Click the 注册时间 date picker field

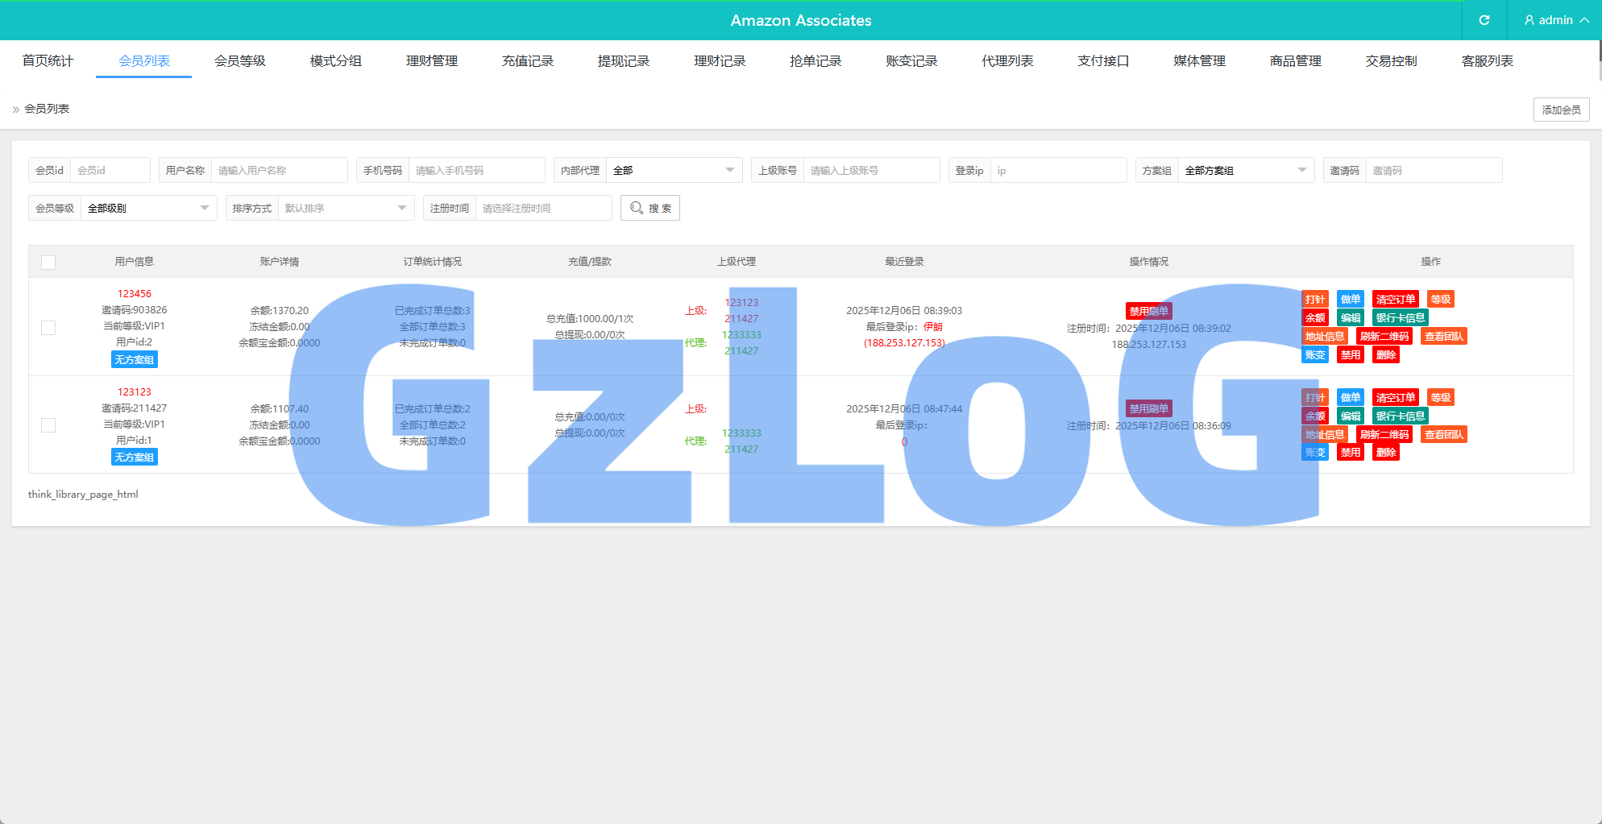click(543, 208)
